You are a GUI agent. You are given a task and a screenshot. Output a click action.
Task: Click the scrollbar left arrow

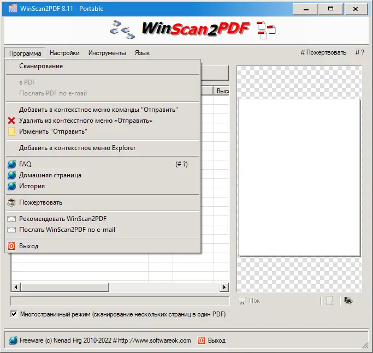click(16, 287)
